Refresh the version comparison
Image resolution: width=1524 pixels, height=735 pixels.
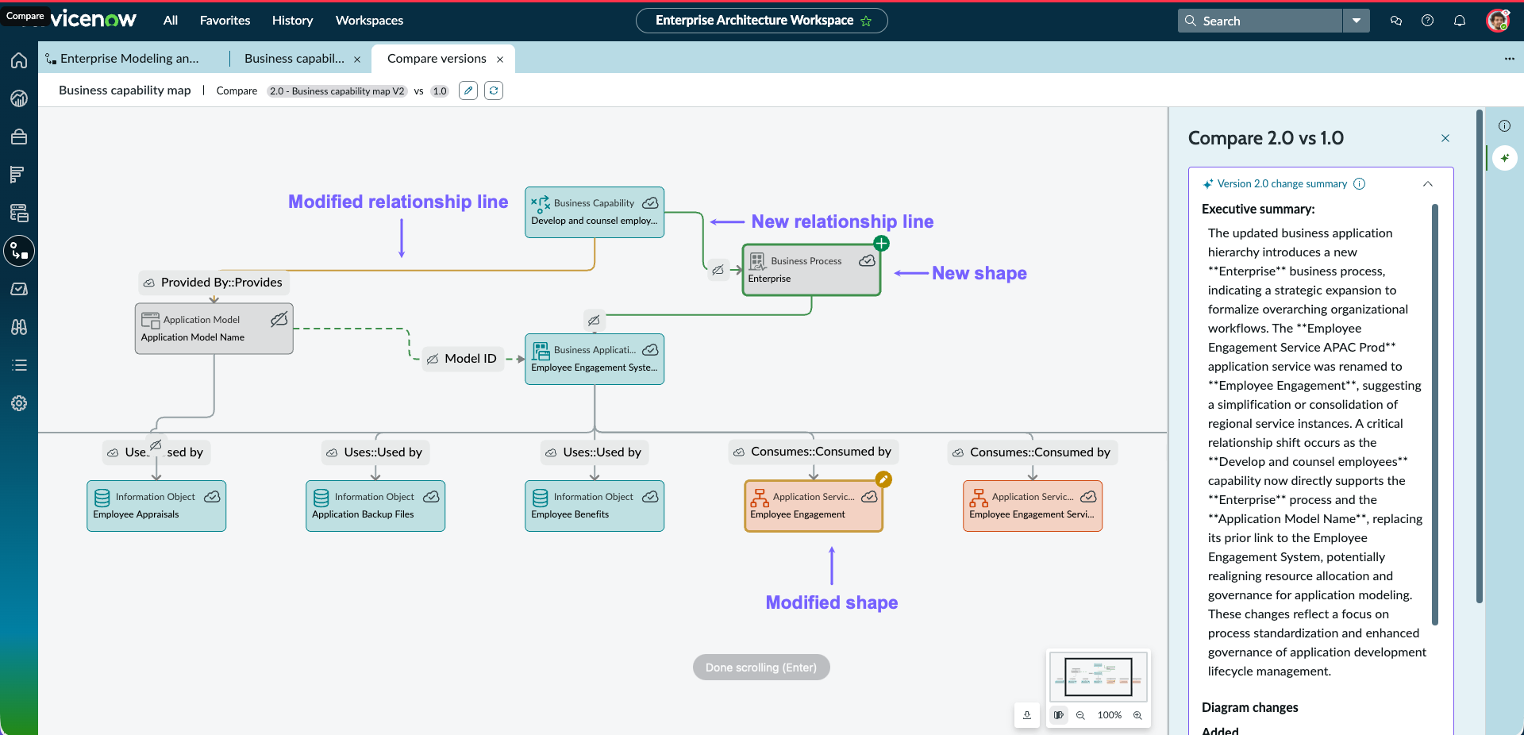pos(494,90)
